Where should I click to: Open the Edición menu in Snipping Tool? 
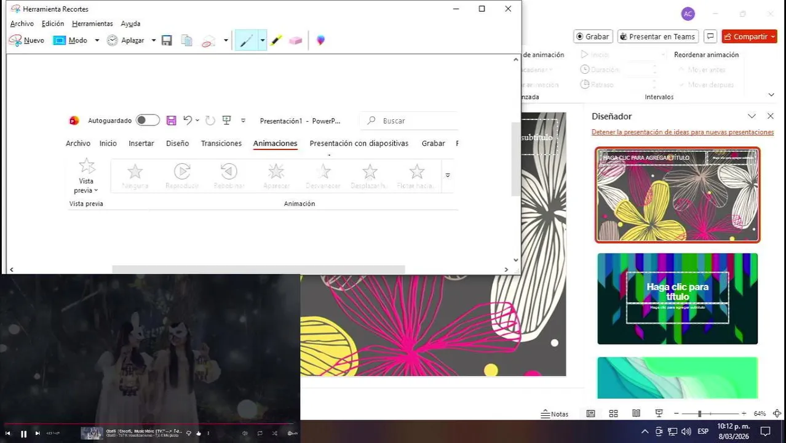(x=53, y=23)
